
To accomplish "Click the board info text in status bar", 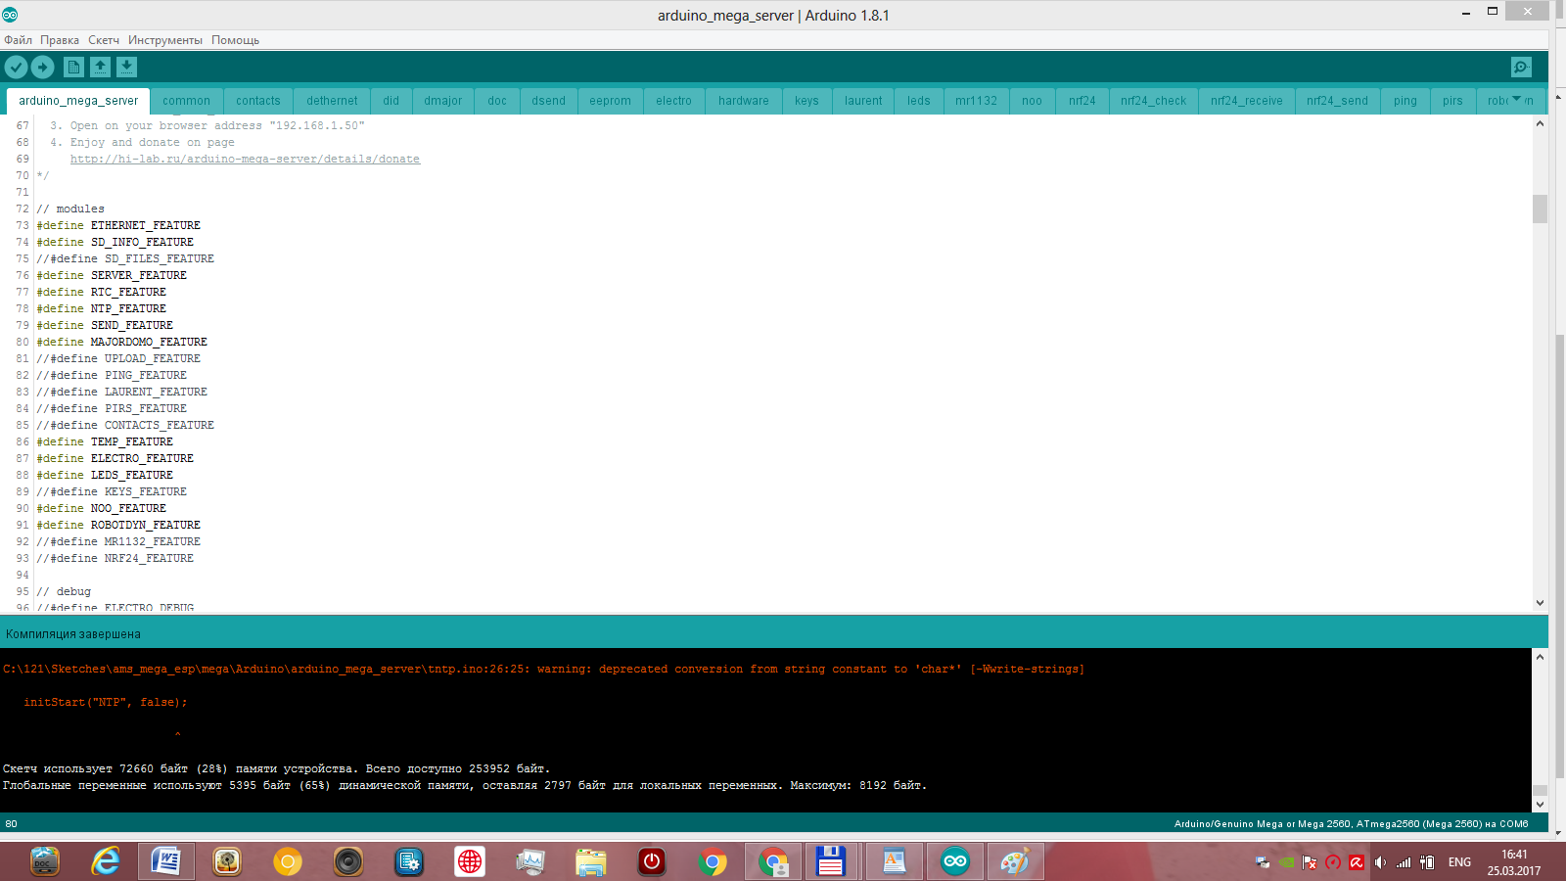I will [1351, 824].
